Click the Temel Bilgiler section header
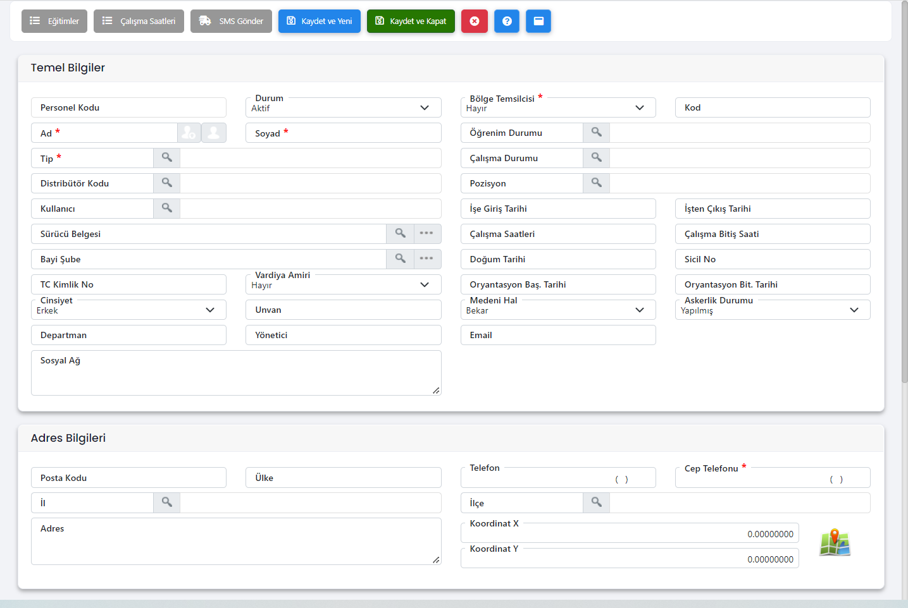This screenshot has width=908, height=608. [x=451, y=68]
